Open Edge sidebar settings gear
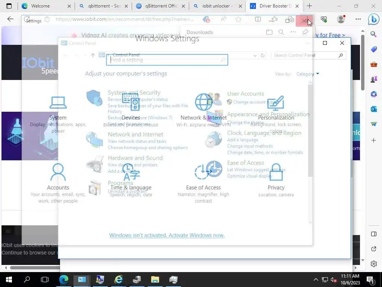Viewport: 382px width, 287px height. [x=373, y=264]
